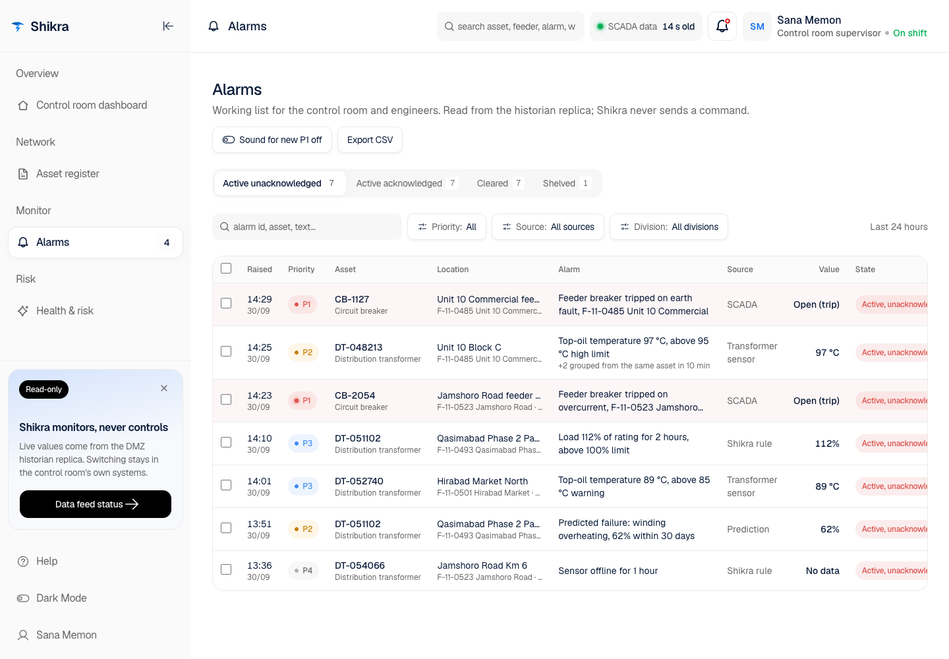
Task: Open Control room dashboard
Action: (96, 105)
